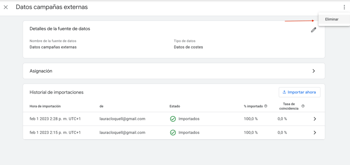Open details chevron for 2:28 p. m. import
Viewport: 350px width, 165px height.
click(315, 119)
